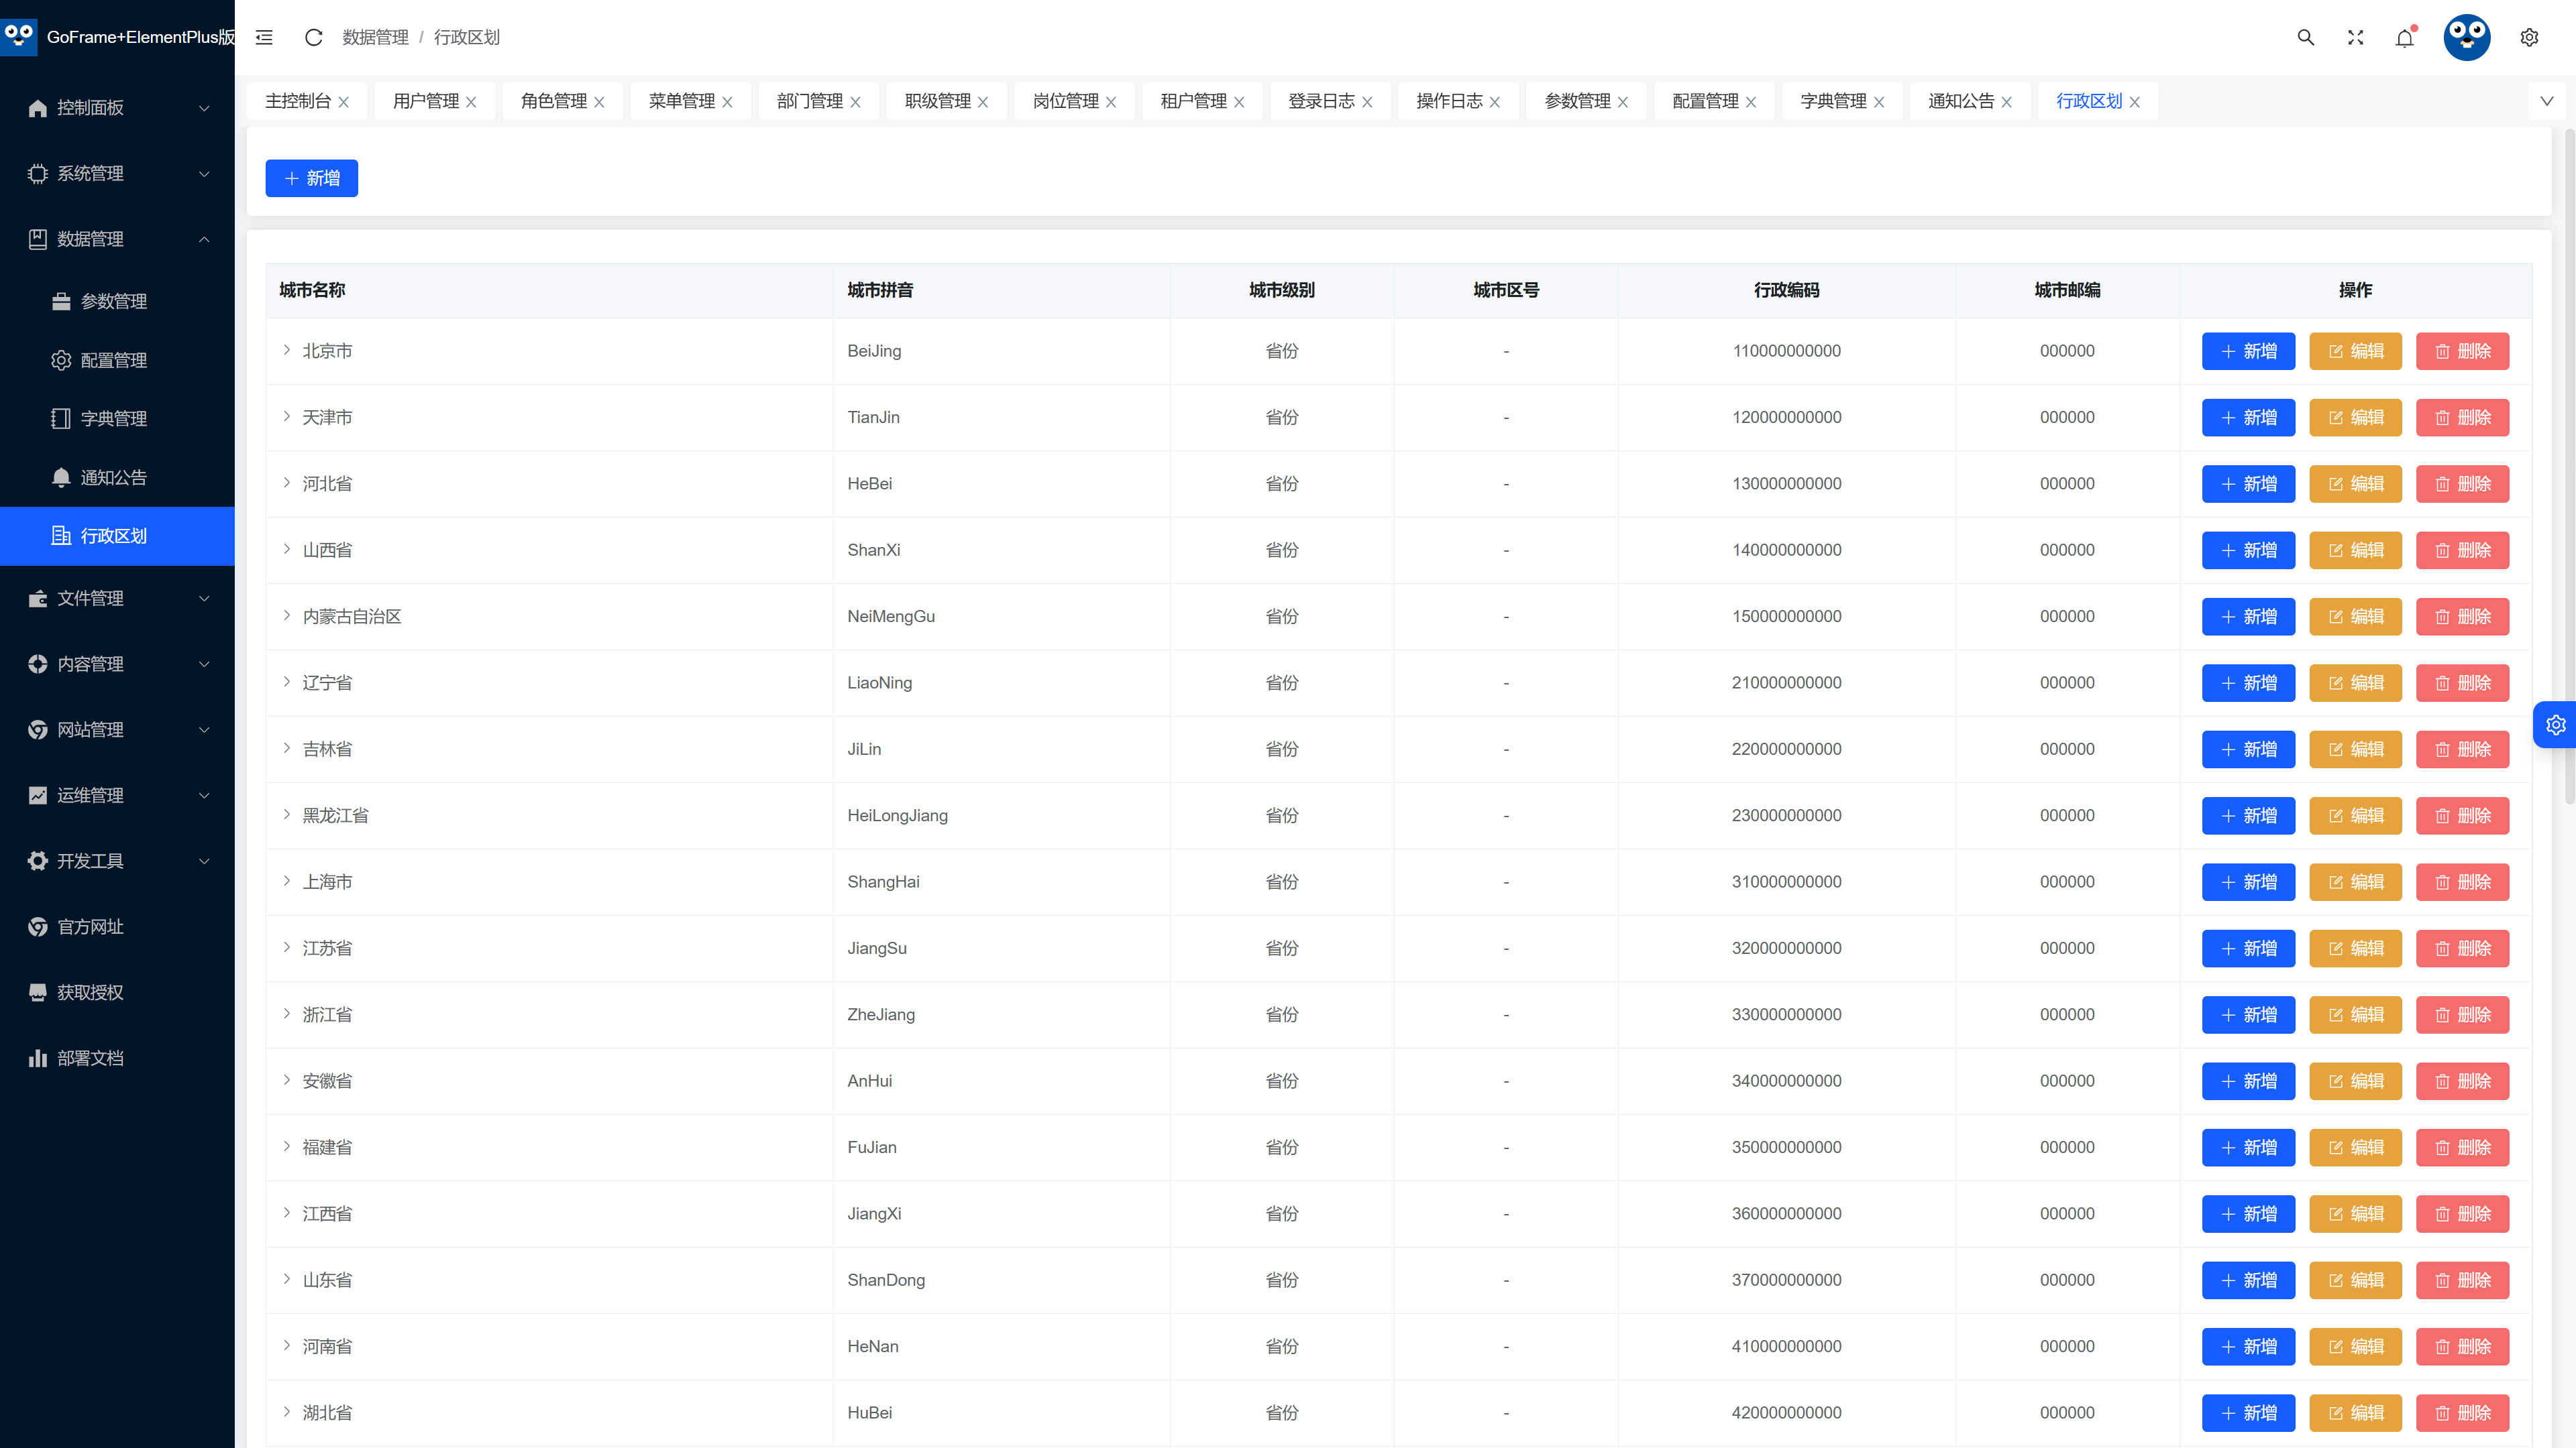Open settings gear in header
This screenshot has width=2576, height=1448.
[x=2529, y=37]
